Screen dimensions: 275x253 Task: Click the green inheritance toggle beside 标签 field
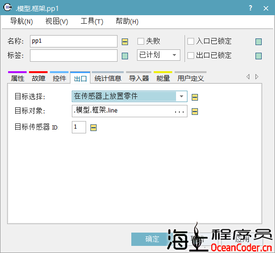[125, 56]
